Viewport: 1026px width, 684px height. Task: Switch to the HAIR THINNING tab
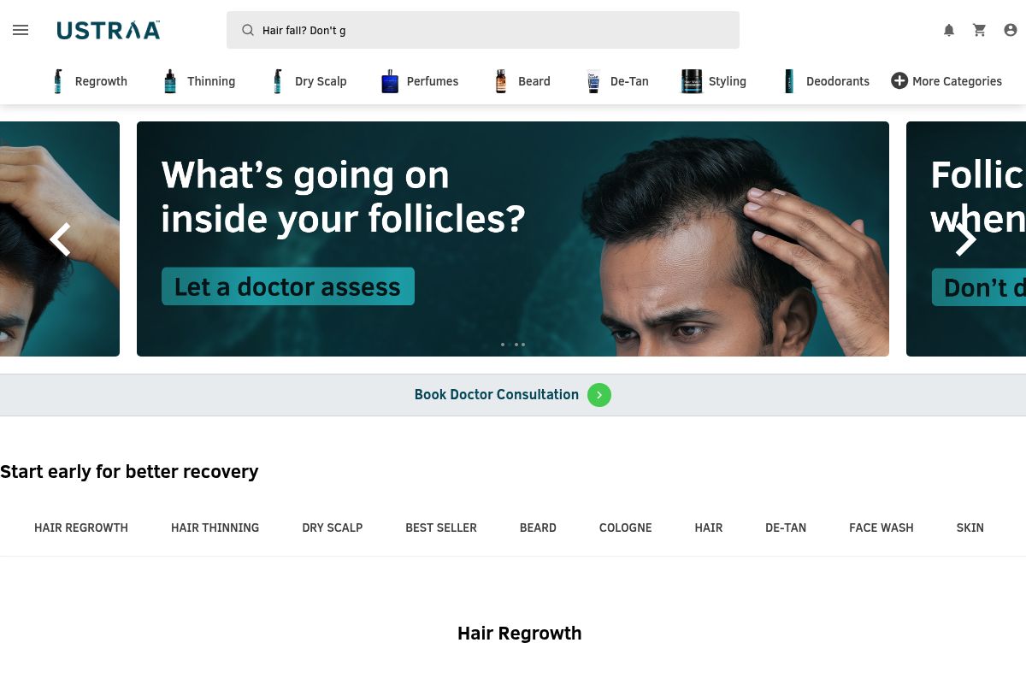pyautogui.click(x=215, y=528)
